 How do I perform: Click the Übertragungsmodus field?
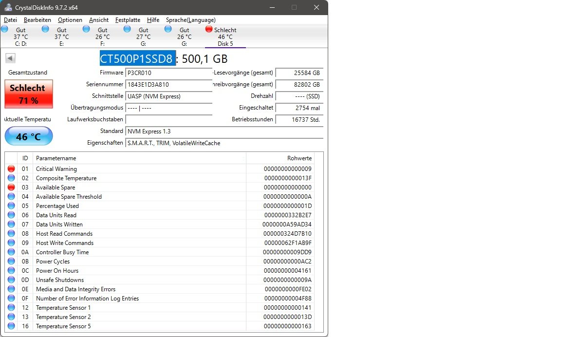(169, 108)
